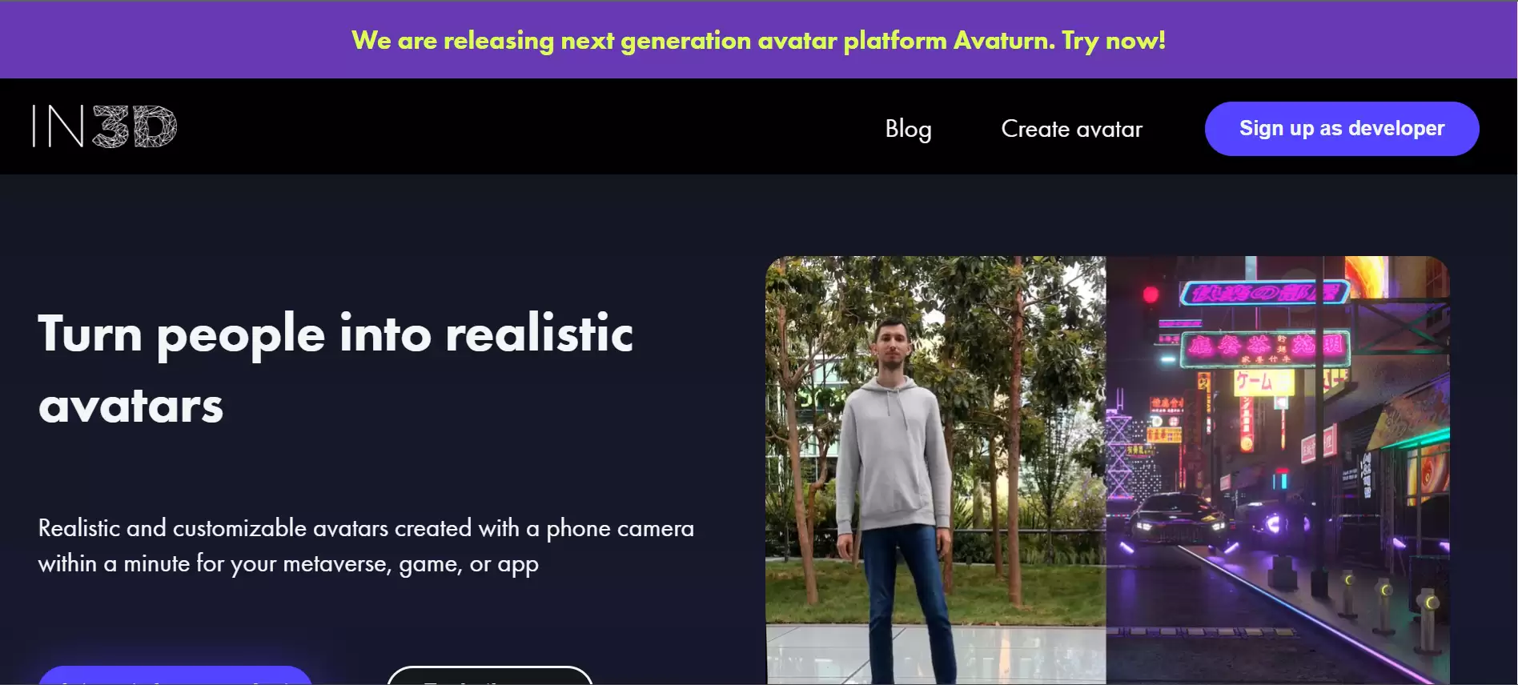
Task: Click the yellow ゲーム neon sign
Action: pos(1263,381)
